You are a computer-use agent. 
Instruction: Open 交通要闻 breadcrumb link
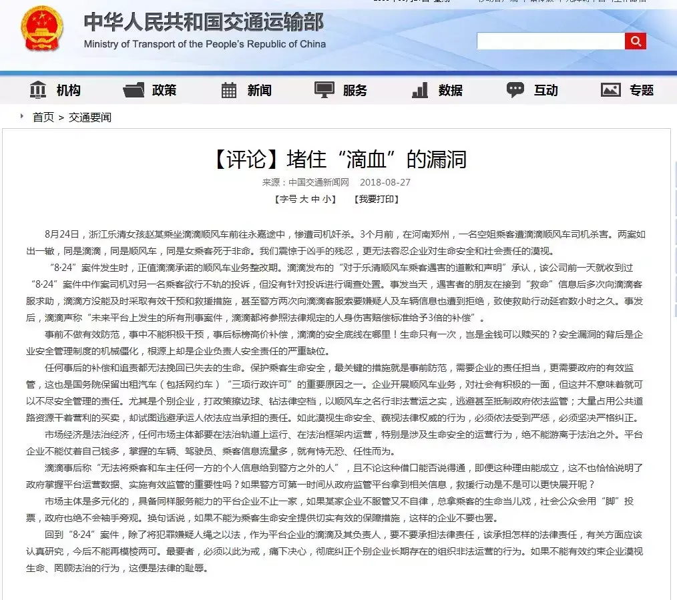point(90,117)
